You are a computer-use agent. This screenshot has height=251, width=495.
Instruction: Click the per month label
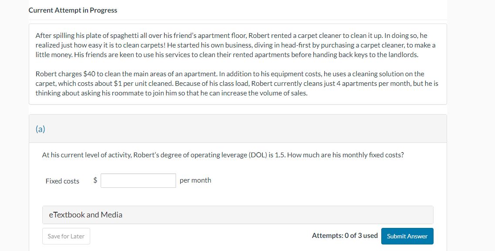click(x=195, y=180)
